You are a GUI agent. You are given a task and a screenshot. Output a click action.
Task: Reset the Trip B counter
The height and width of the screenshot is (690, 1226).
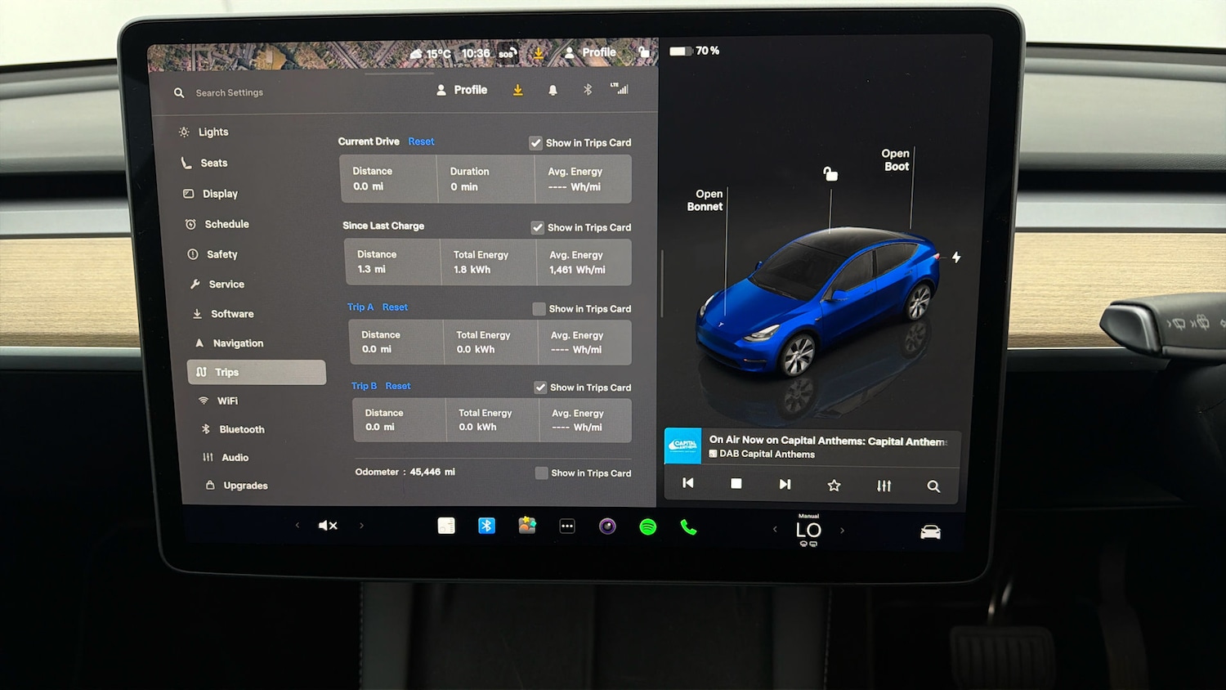pyautogui.click(x=397, y=385)
